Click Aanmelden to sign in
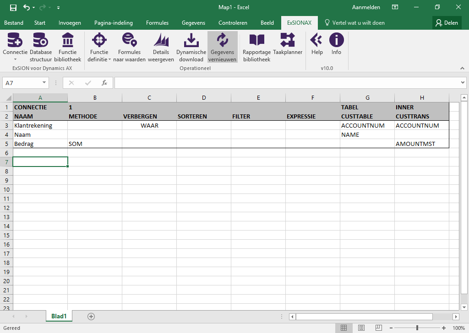The width and height of the screenshot is (469, 333). (x=366, y=7)
